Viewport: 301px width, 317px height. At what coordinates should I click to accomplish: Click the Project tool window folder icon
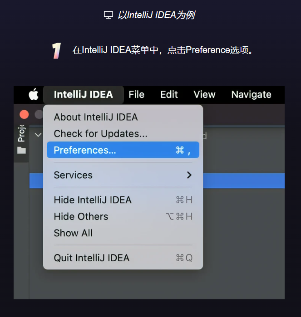click(x=21, y=151)
